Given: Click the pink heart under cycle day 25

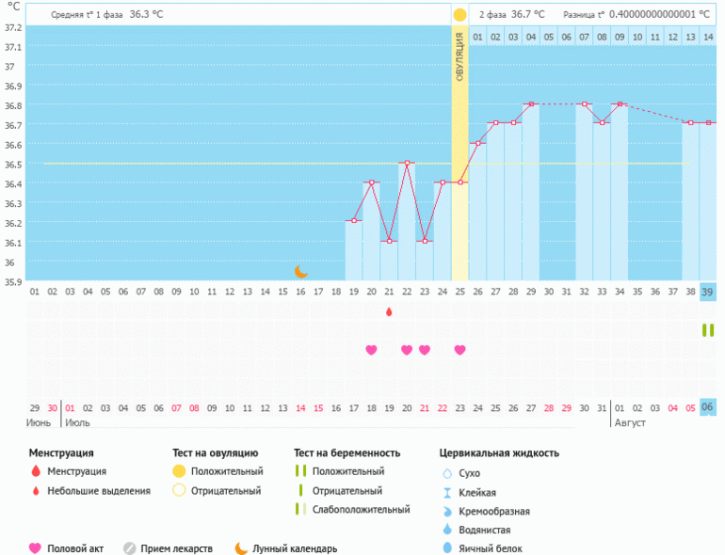Looking at the screenshot, I should [x=460, y=350].
